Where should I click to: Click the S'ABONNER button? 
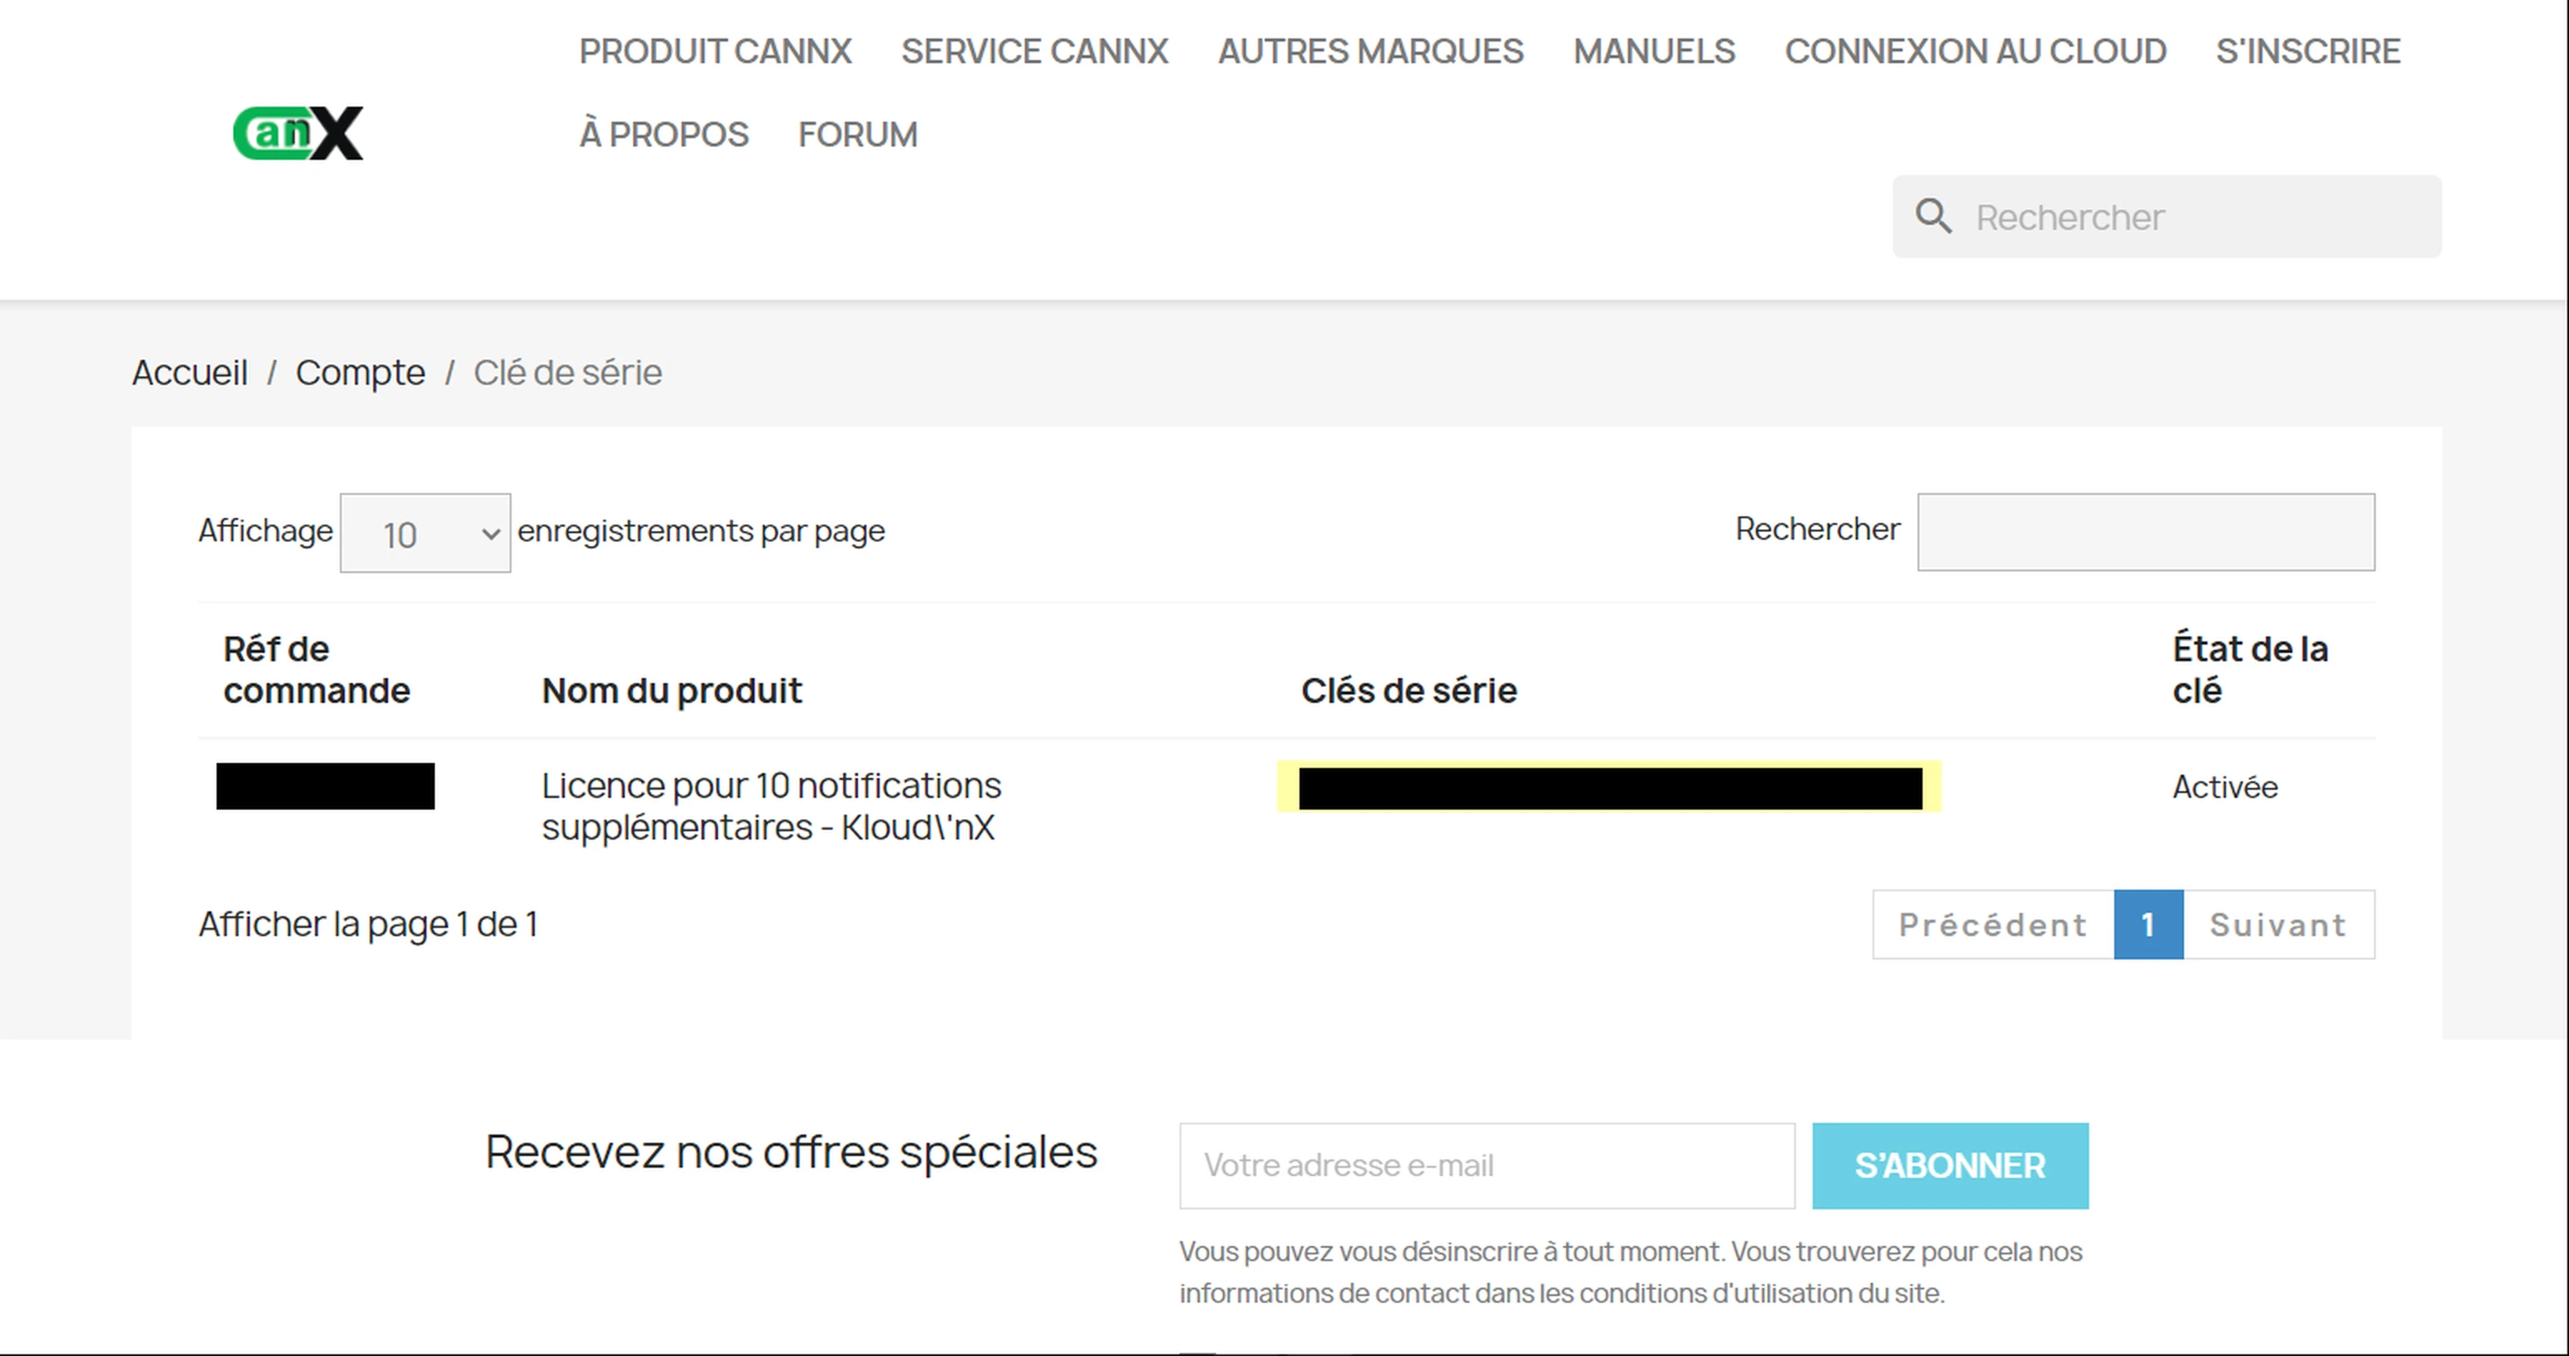coord(1950,1165)
